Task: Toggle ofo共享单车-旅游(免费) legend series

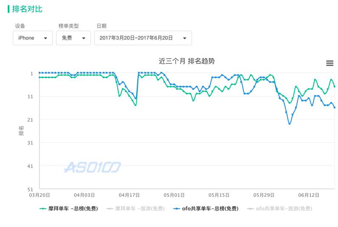Action: coord(279,209)
